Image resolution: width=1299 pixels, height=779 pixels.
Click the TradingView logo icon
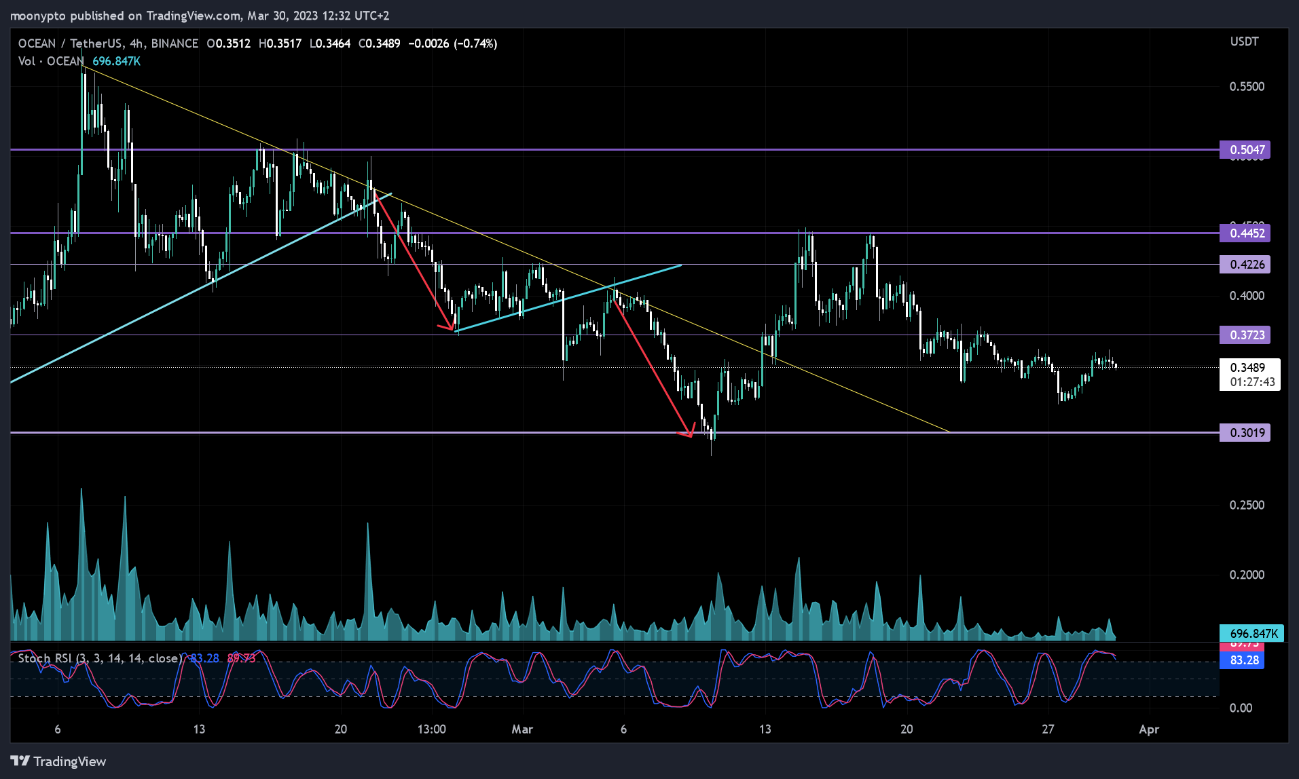pyautogui.click(x=20, y=761)
